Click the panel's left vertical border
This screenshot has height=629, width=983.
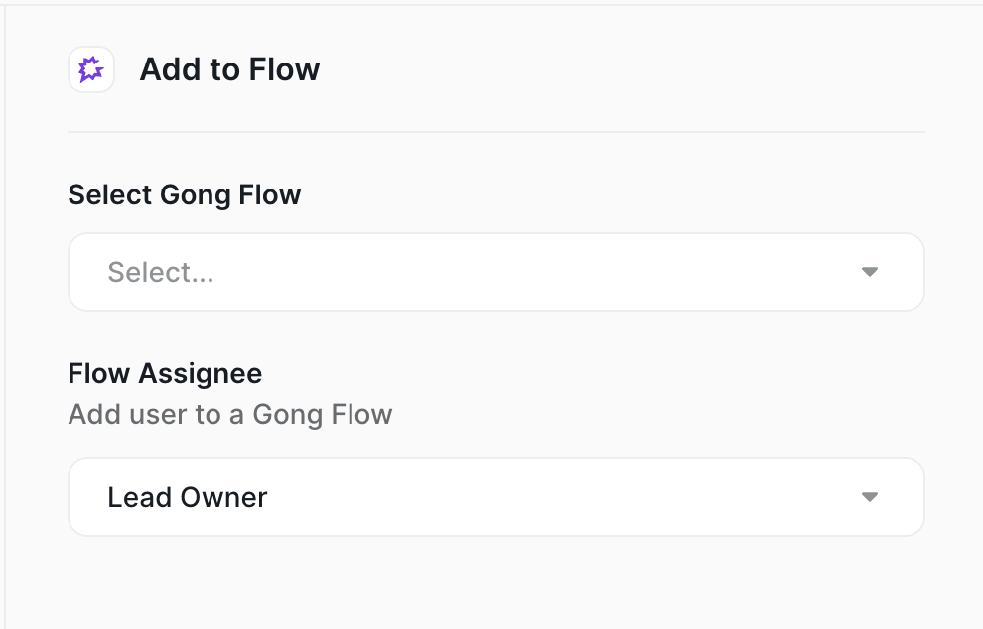pyautogui.click(x=5, y=317)
